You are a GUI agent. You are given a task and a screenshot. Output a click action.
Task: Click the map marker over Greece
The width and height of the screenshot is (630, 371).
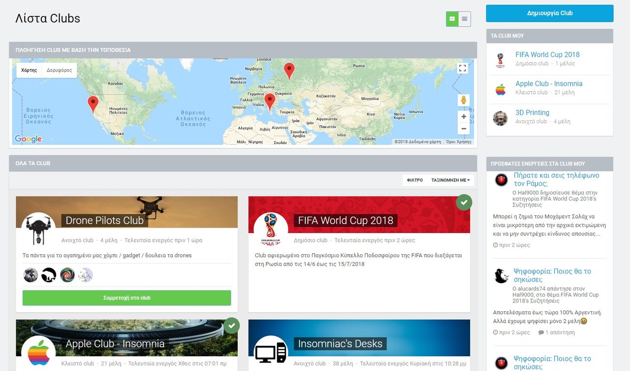click(269, 101)
